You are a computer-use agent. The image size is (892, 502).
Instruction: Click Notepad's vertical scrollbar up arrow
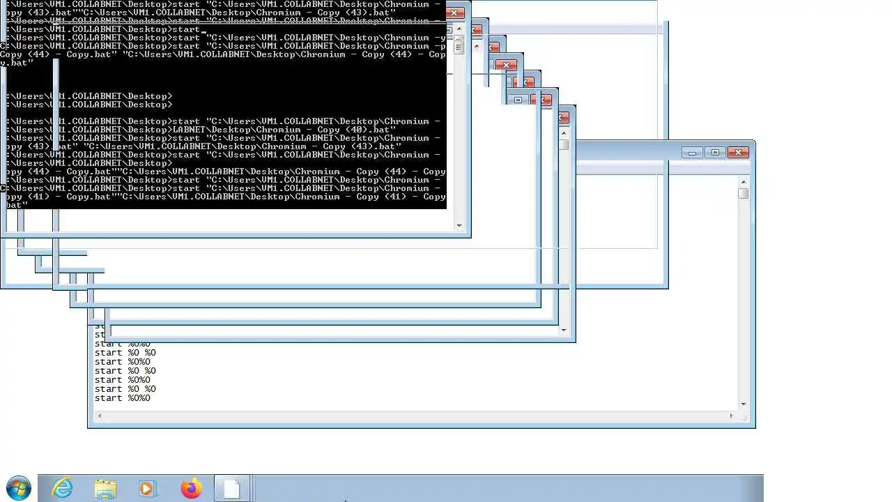coord(743,182)
